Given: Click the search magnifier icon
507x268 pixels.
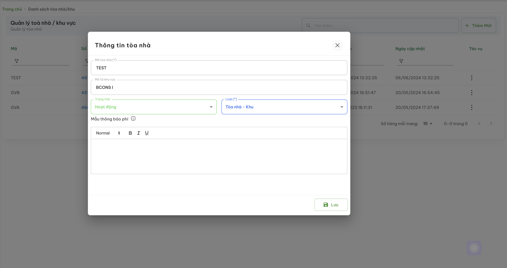Looking at the screenshot, I should [308, 26].
